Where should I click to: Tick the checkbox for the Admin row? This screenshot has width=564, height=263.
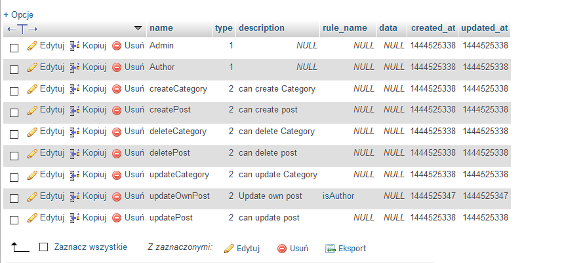coord(14,48)
